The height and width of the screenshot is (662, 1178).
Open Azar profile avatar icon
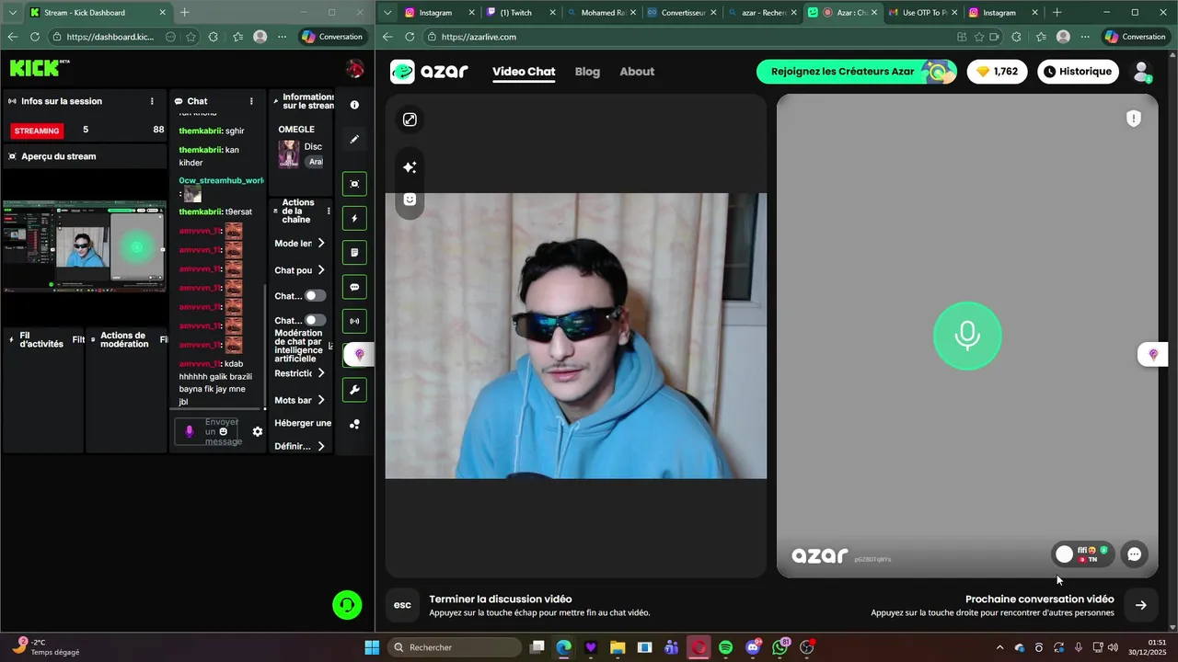pyautogui.click(x=1142, y=72)
